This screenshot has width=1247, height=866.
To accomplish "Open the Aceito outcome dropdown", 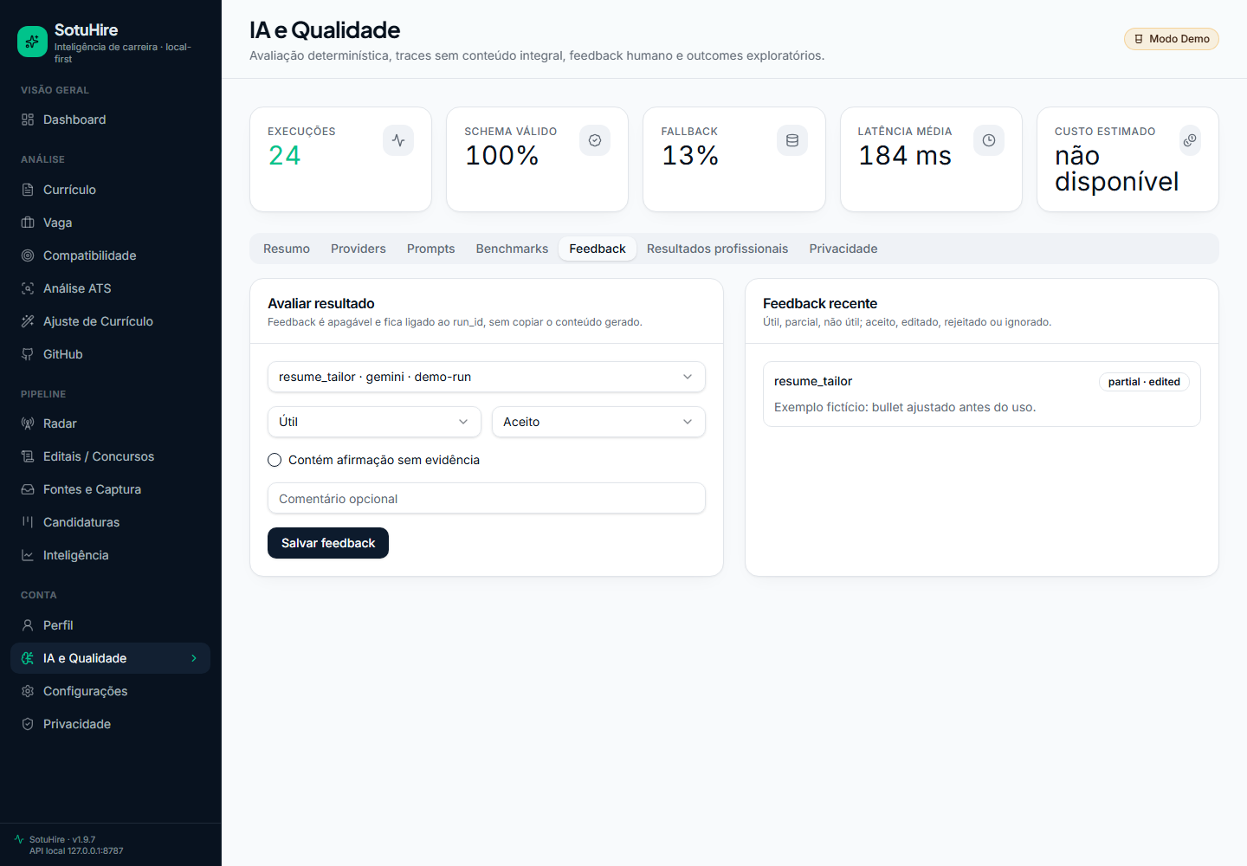I will [x=598, y=422].
